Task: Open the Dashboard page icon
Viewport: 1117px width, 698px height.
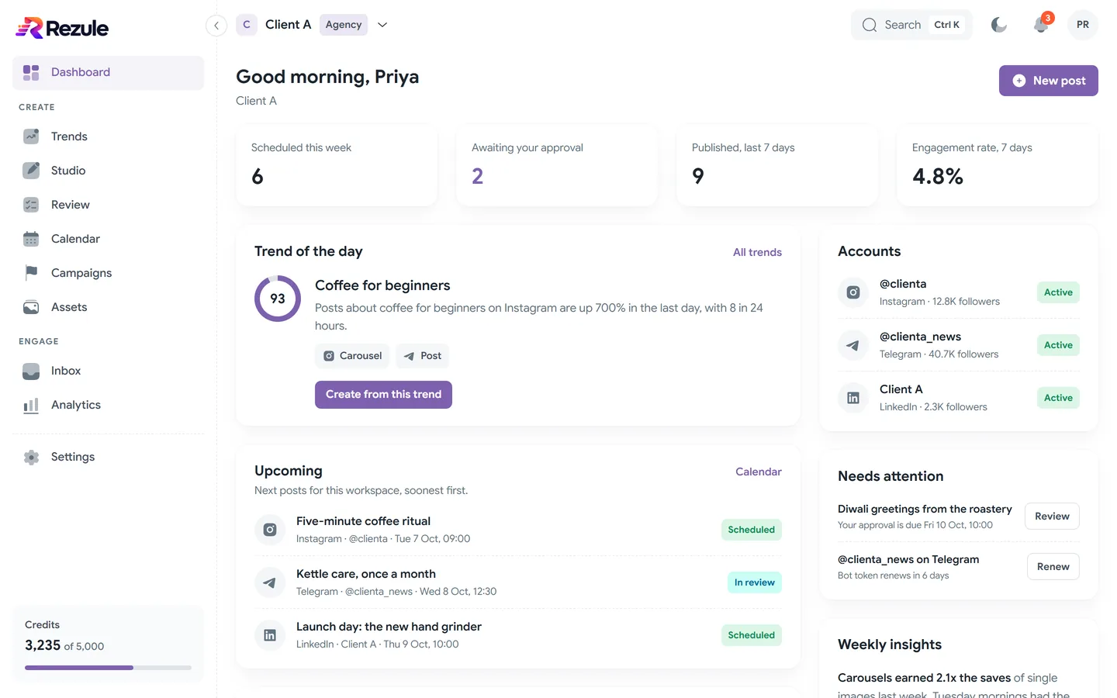Action: [31, 72]
